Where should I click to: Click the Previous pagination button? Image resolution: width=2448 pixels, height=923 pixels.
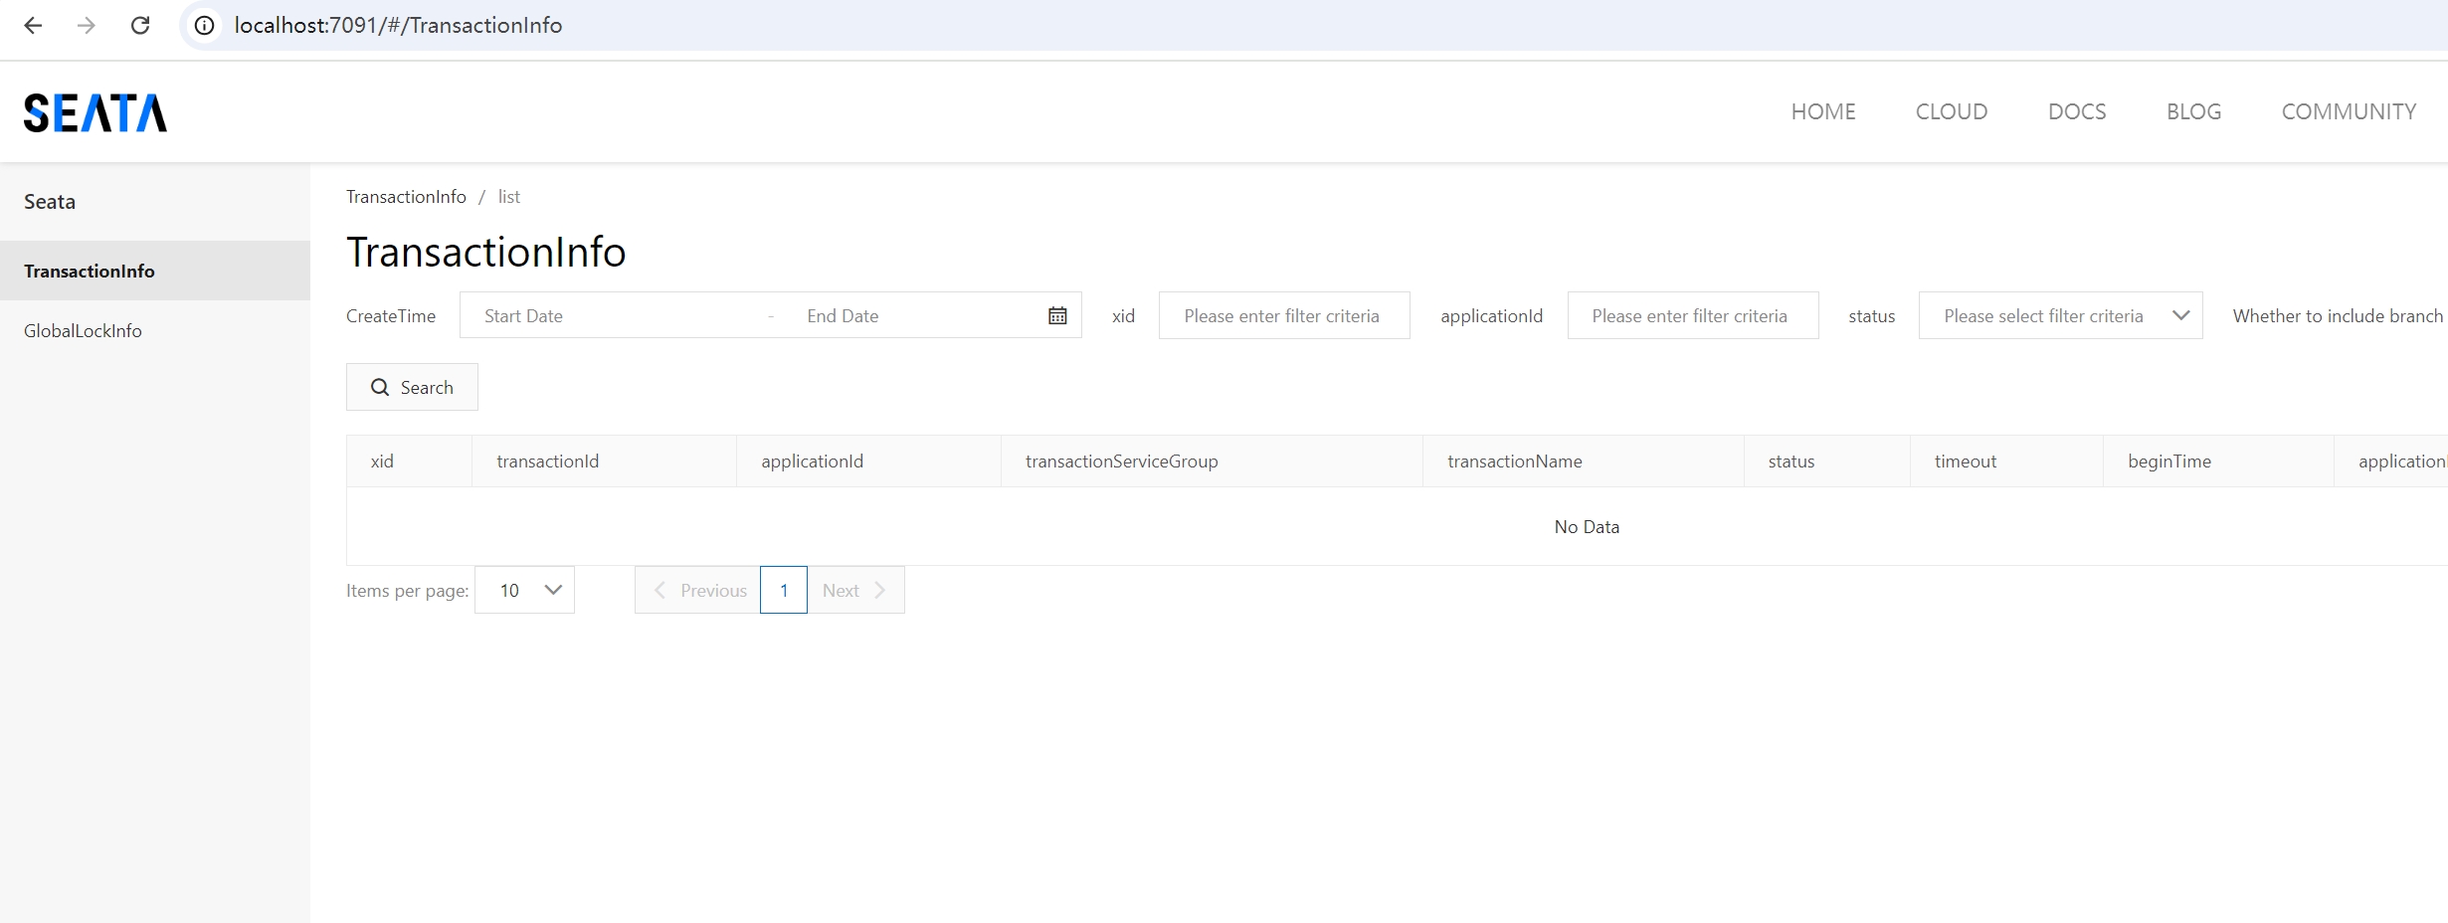(698, 590)
